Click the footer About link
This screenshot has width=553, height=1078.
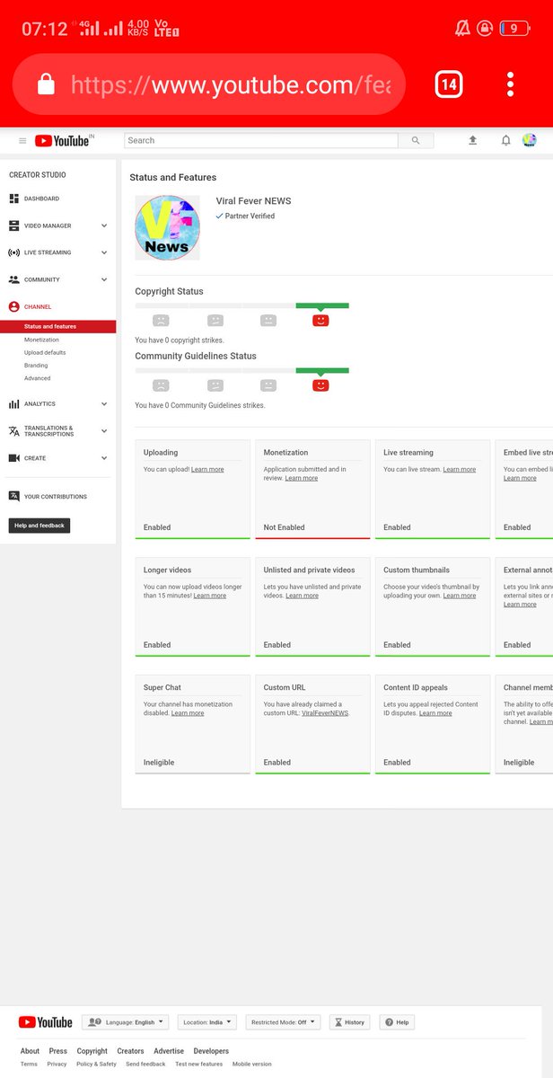pos(30,1051)
